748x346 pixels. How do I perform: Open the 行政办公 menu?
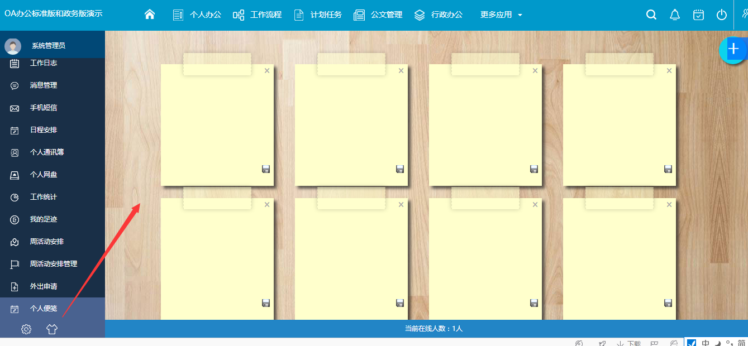click(x=439, y=15)
